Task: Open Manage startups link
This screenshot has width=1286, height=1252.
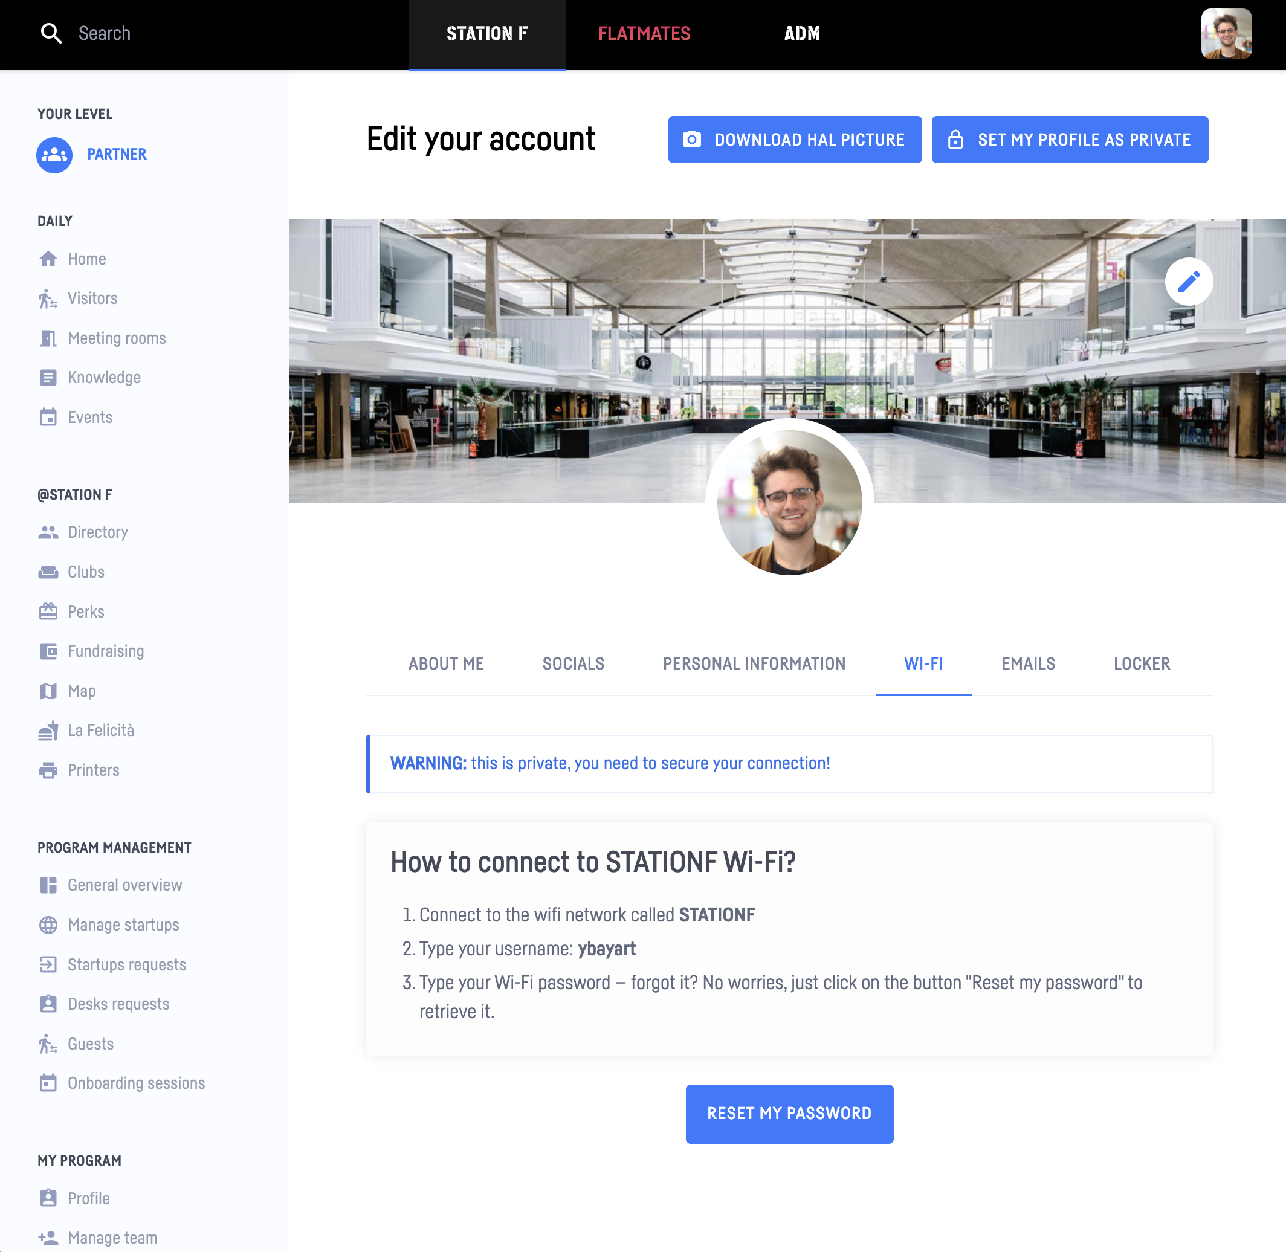Action: (x=124, y=925)
